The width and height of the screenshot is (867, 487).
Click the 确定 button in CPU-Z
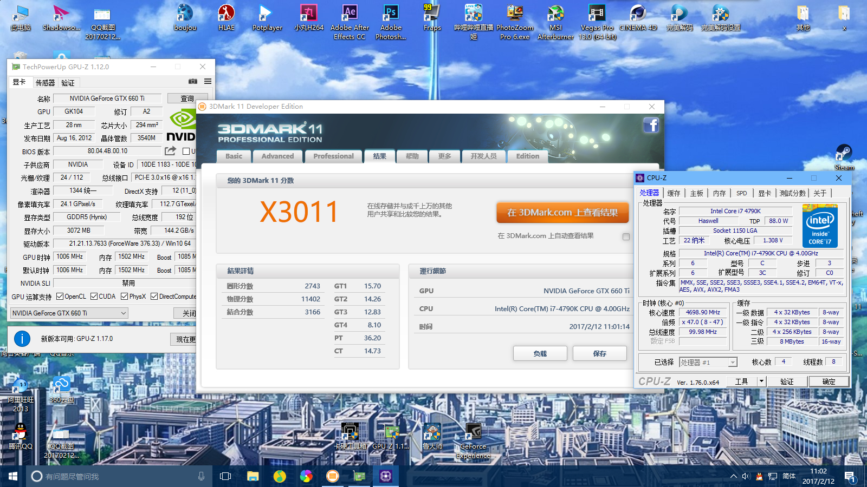click(x=829, y=381)
